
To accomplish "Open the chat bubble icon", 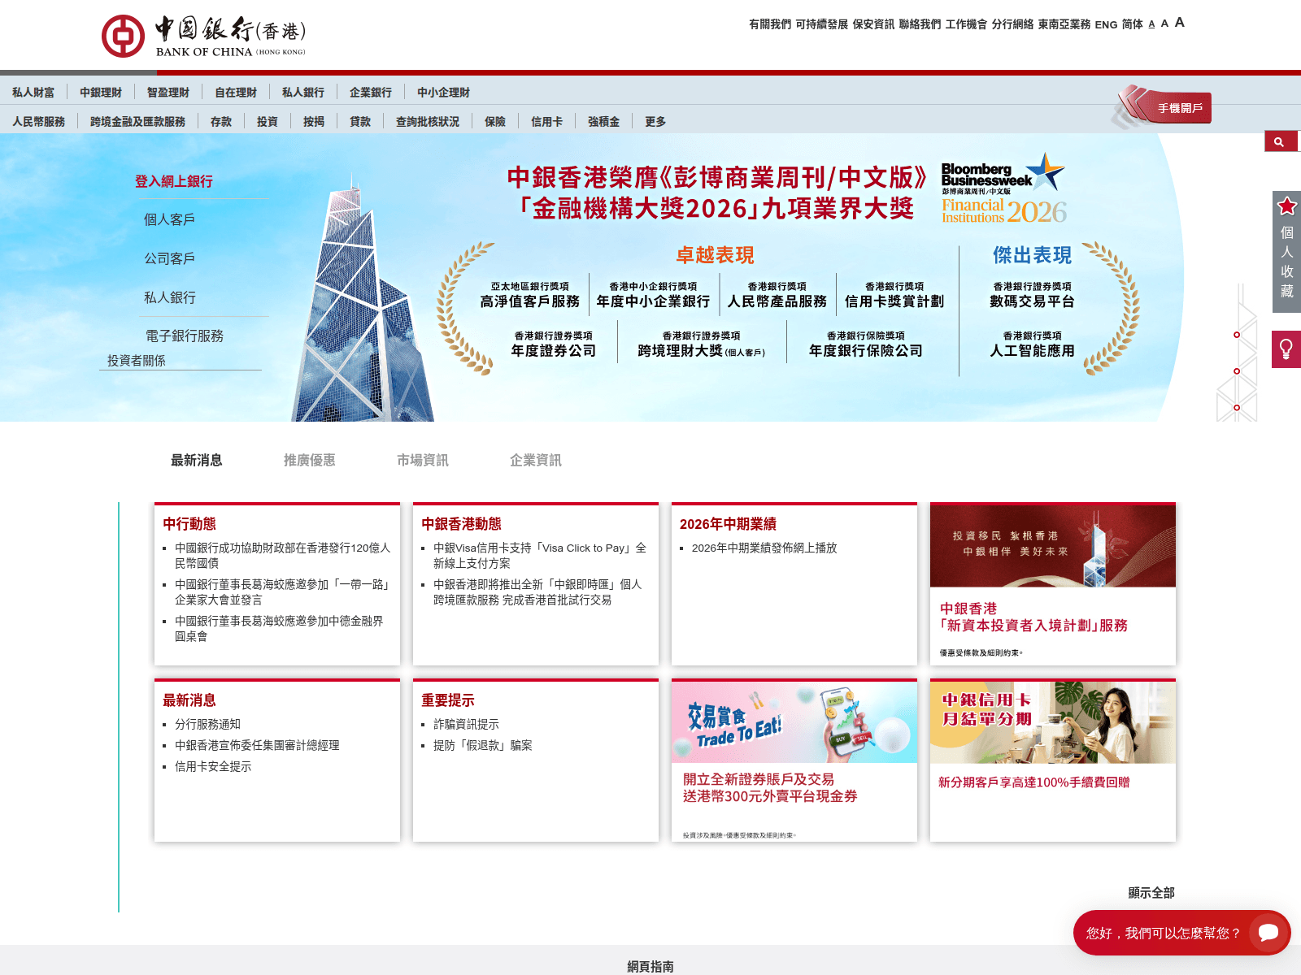I will coord(1268,932).
